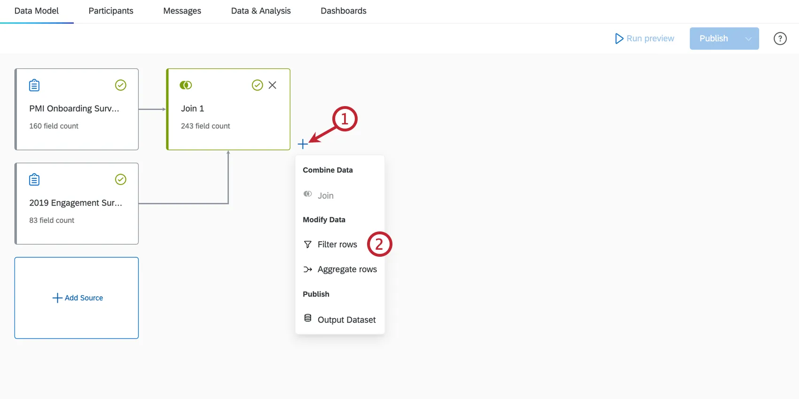This screenshot has width=799, height=399.
Task: Remove Join 1 node with X icon
Action: [x=272, y=85]
